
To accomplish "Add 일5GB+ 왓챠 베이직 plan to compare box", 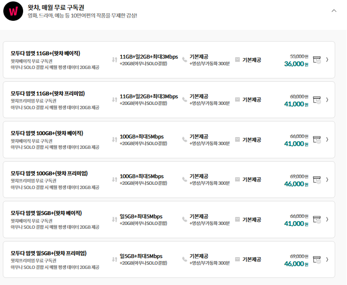I will 317,220.
